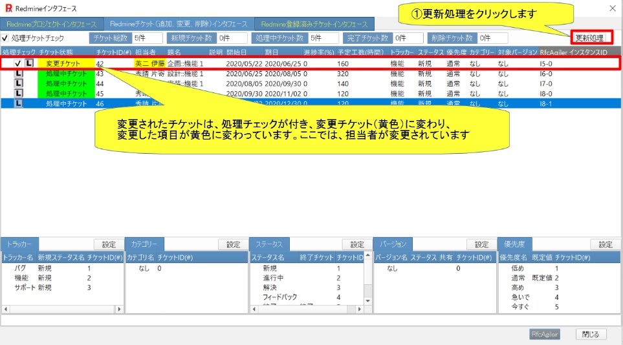Click the 削除チケット数 value field

pyautogui.click(x=493, y=38)
